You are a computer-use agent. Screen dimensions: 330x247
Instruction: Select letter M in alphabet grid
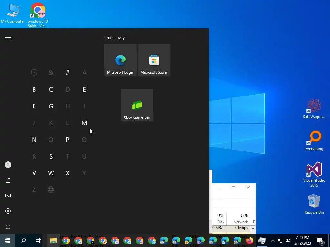[84, 123]
